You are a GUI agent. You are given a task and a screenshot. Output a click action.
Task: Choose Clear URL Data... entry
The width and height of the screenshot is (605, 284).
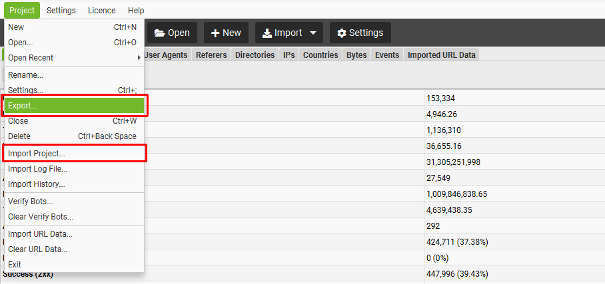tap(74, 249)
